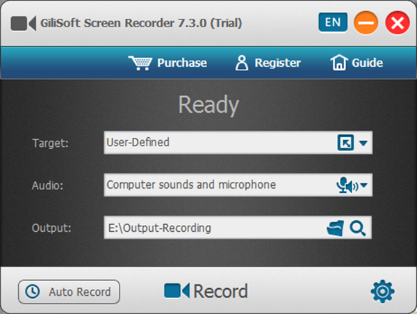417x314 pixels.
Task: Open the output folder via folder icon
Action: click(x=336, y=228)
